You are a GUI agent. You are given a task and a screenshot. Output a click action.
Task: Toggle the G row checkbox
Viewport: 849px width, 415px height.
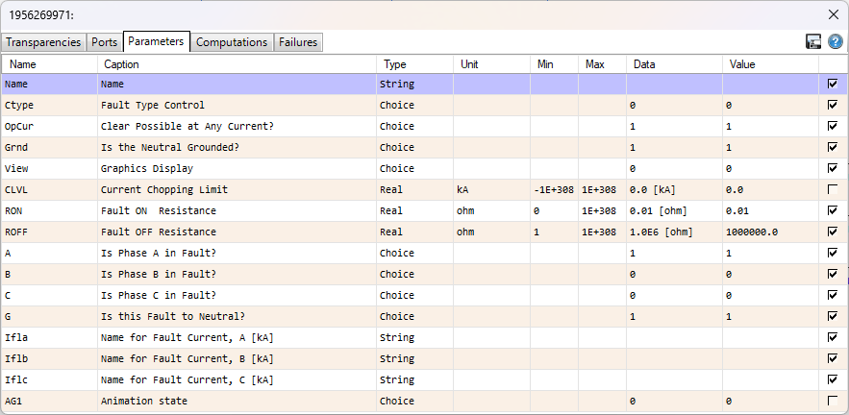[833, 316]
